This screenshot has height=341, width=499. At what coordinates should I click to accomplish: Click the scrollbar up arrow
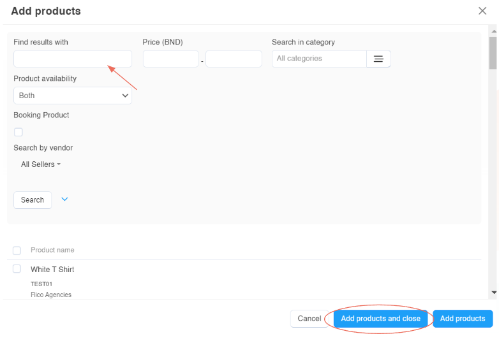click(x=493, y=31)
